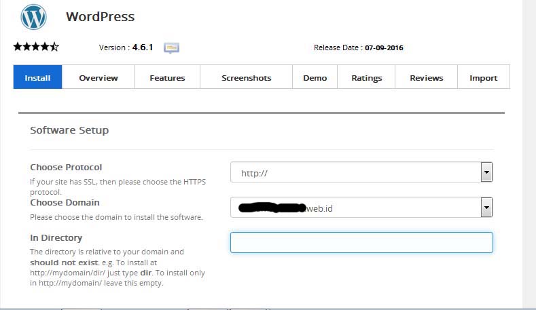View the Screenshots tab

[246, 78]
